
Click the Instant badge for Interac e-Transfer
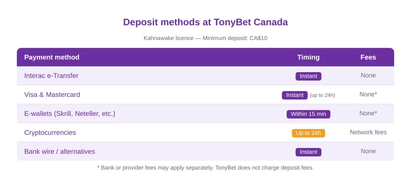(x=308, y=76)
